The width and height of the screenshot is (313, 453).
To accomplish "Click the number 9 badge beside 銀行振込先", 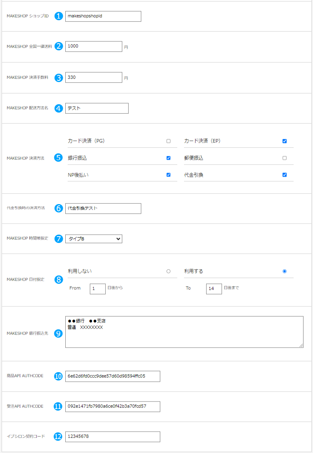I will point(59,334).
